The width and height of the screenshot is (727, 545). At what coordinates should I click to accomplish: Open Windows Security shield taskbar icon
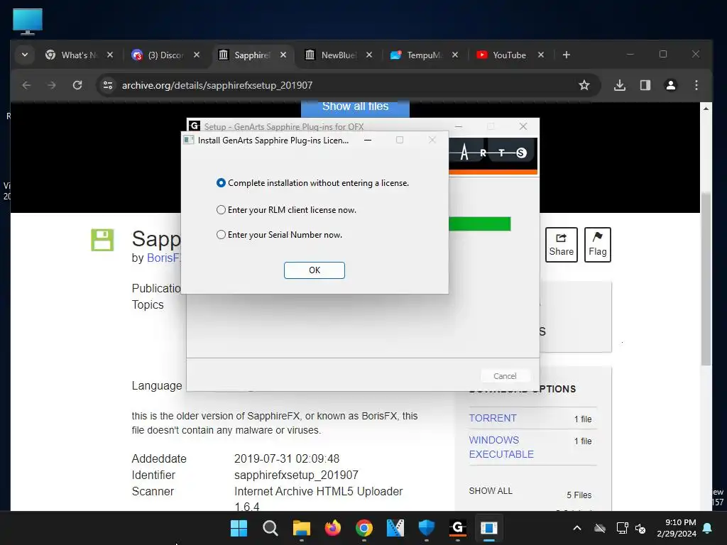pos(427,528)
